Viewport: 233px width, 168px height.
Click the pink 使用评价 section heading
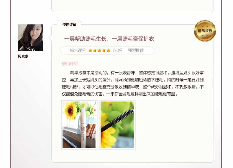pyautogui.click(x=70, y=64)
